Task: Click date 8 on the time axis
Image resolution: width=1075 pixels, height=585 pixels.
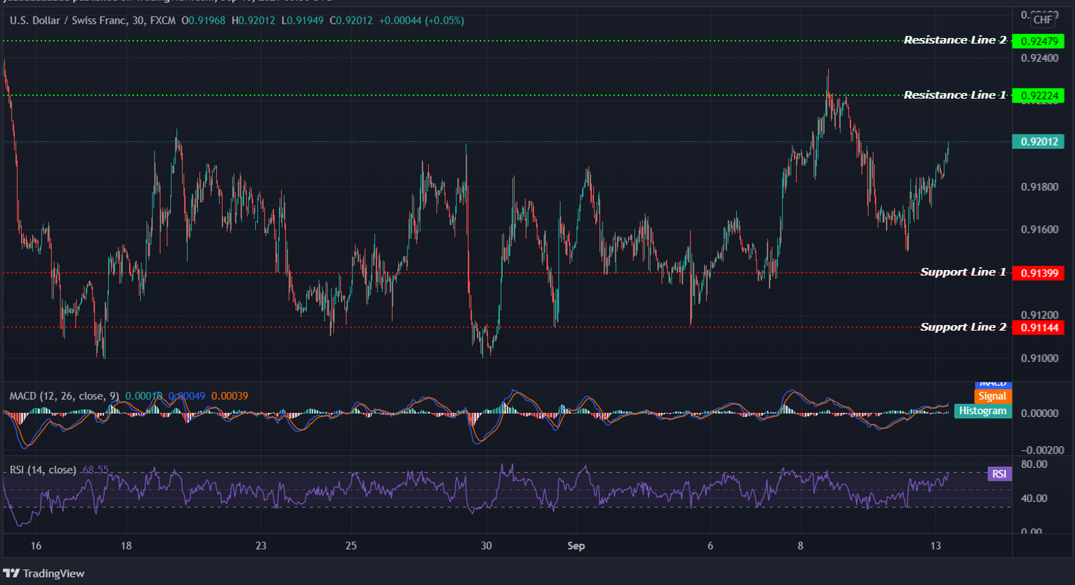Action: click(x=801, y=546)
